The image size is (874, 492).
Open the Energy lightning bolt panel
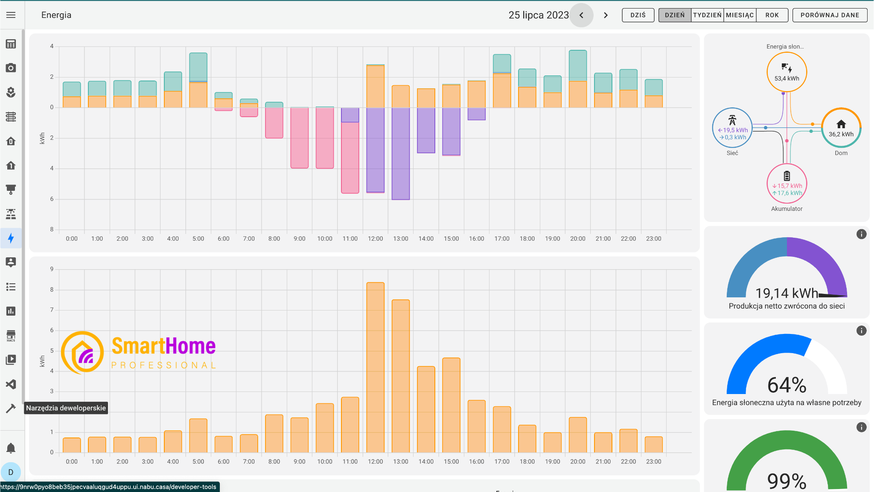11,238
